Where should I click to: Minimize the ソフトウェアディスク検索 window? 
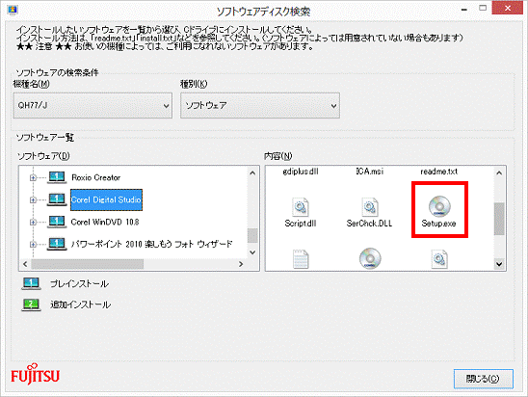(464, 9)
